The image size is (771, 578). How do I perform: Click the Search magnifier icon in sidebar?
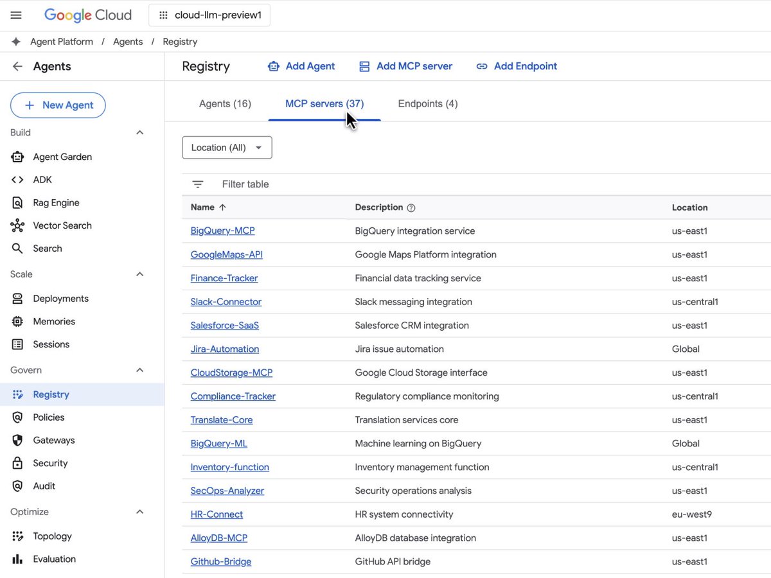[17, 249]
